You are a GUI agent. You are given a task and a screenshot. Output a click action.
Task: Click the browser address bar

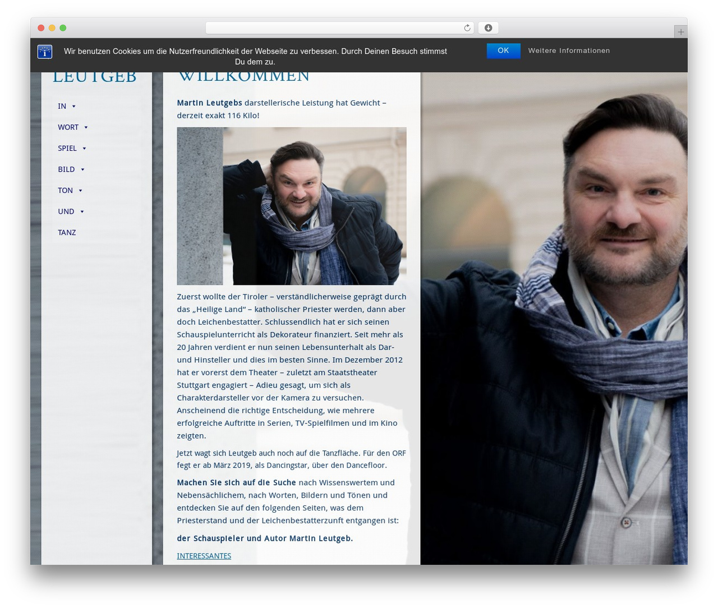pyautogui.click(x=340, y=28)
